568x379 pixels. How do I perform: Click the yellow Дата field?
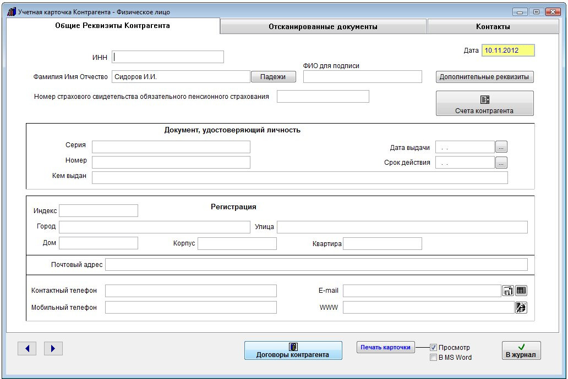508,51
